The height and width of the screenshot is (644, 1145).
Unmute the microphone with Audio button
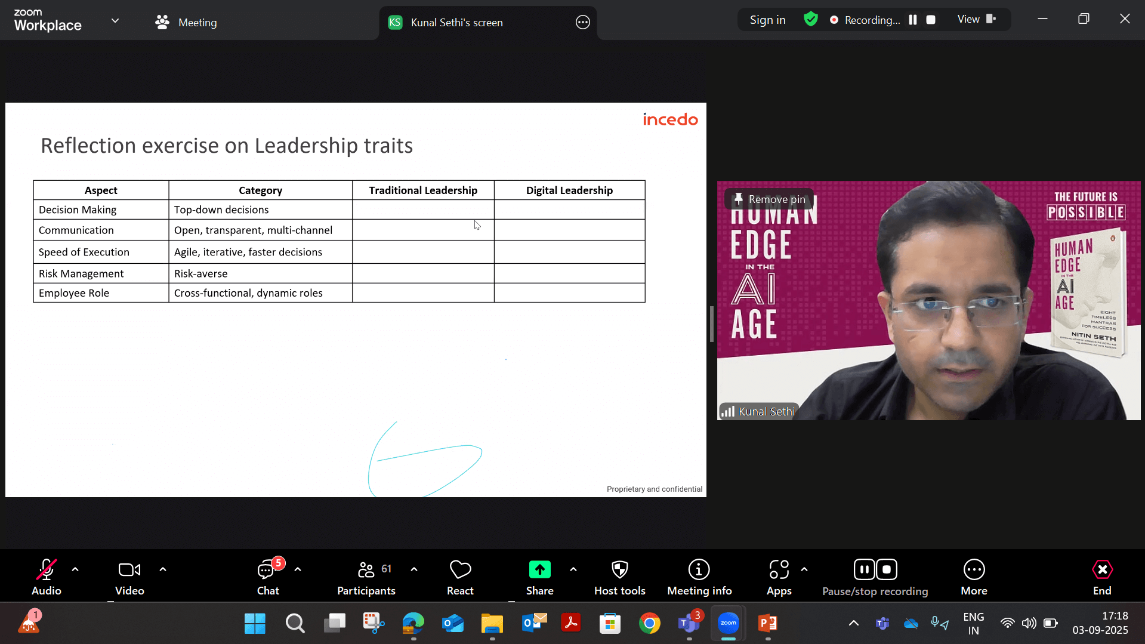(x=47, y=577)
